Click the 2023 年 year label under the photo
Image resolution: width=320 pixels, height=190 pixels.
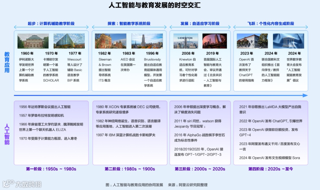point(247,53)
